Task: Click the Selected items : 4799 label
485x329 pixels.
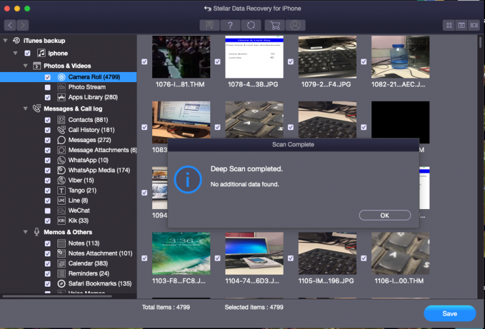Action: [254, 308]
